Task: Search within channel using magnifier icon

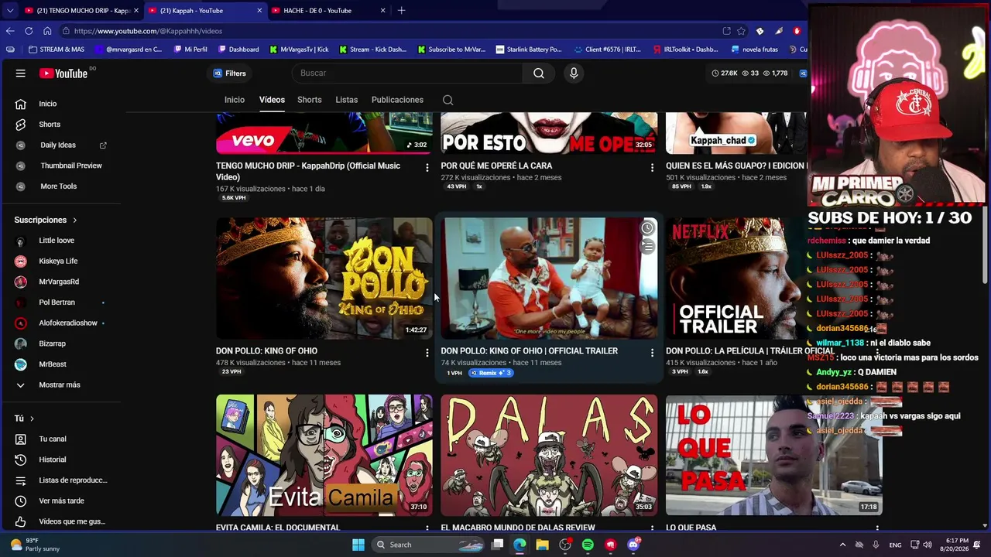Action: 447,100
